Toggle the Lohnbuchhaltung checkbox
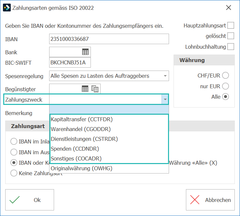Viewport: 240px width, 216px height. [x=231, y=46]
